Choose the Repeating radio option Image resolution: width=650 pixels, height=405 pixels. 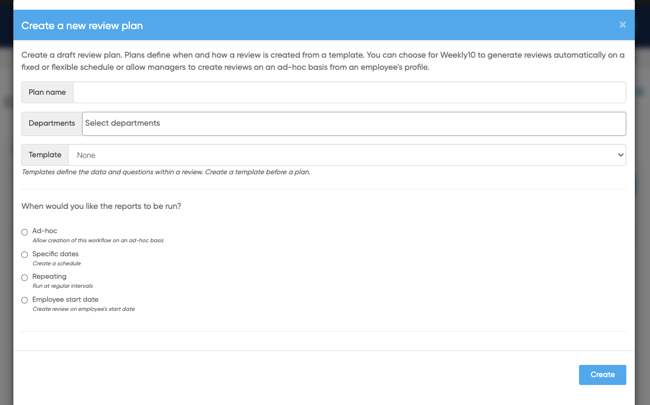point(24,277)
